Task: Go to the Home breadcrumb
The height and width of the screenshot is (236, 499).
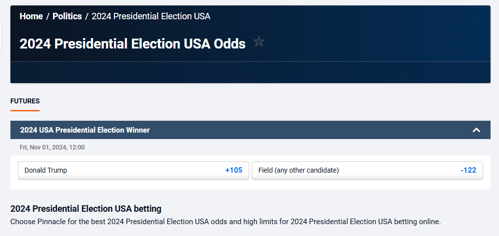Action: click(31, 16)
